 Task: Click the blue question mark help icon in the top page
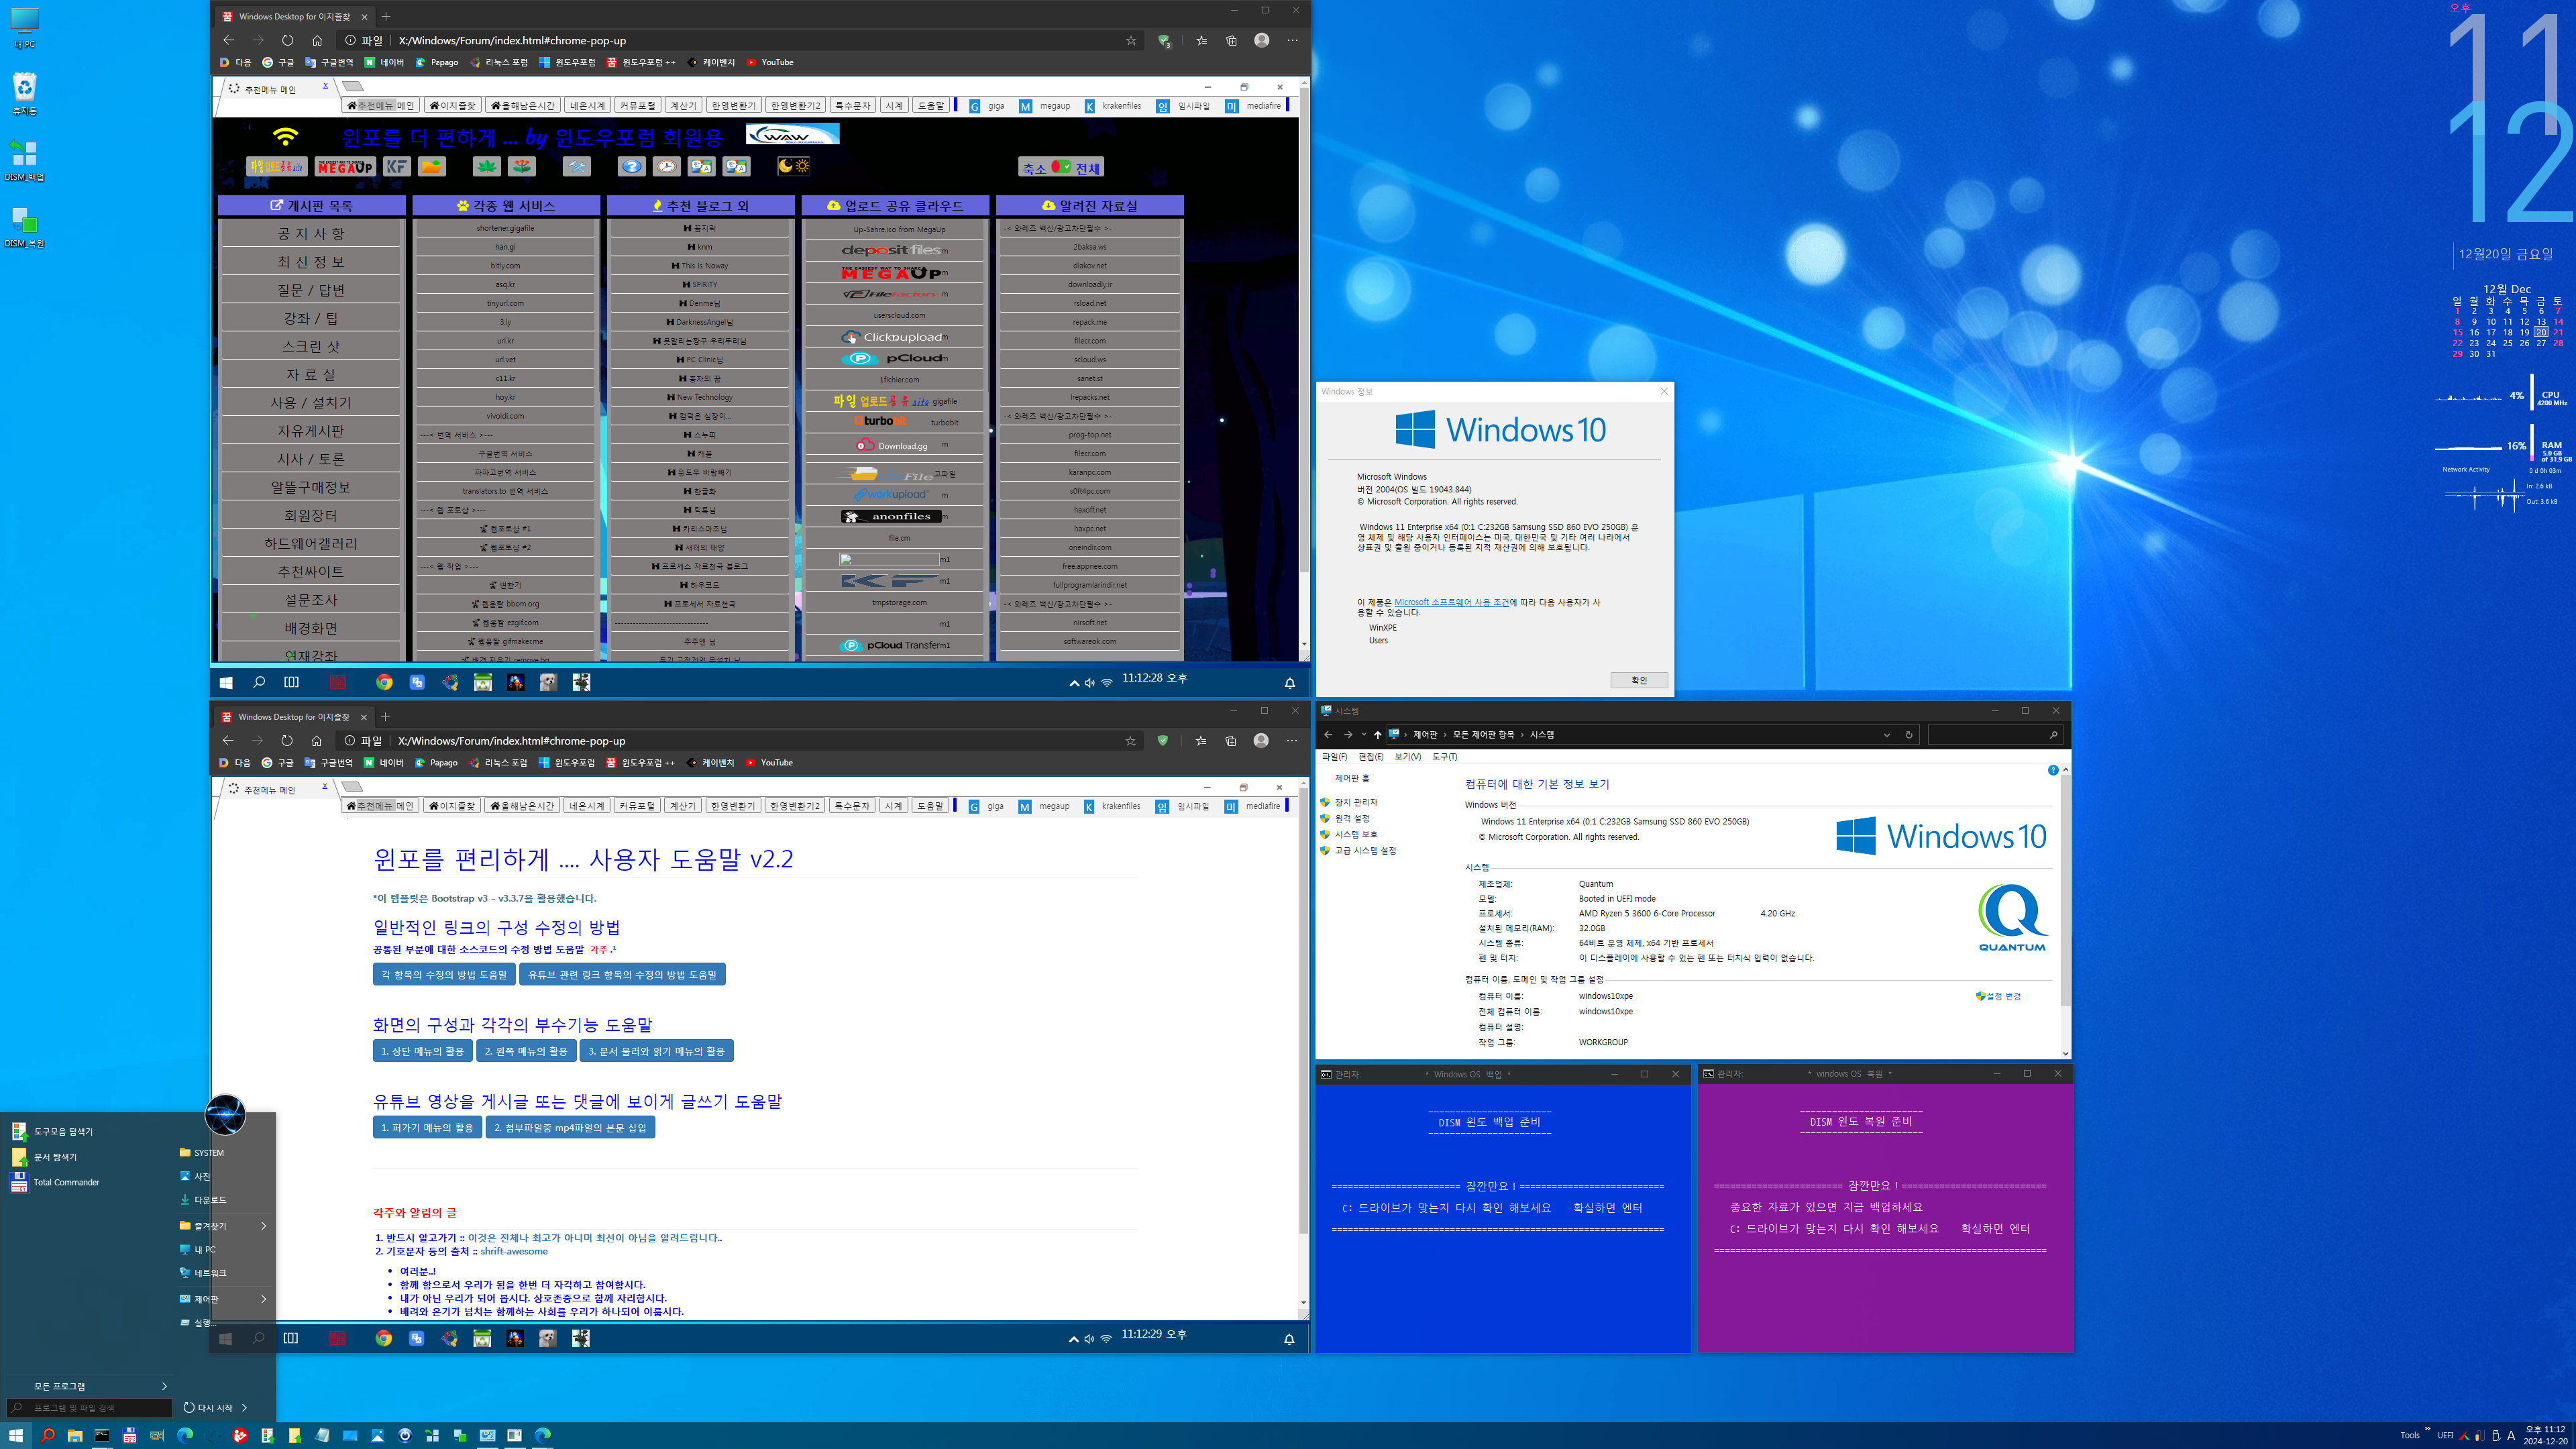631,167
